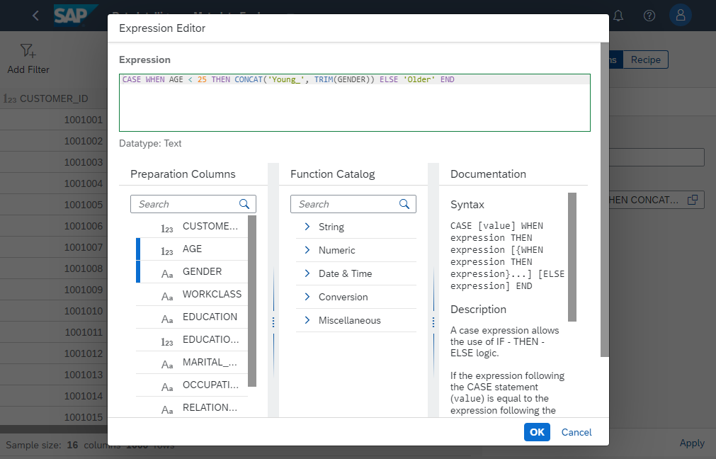Switch to the Recipe tab
The height and width of the screenshot is (459, 716).
(x=645, y=60)
